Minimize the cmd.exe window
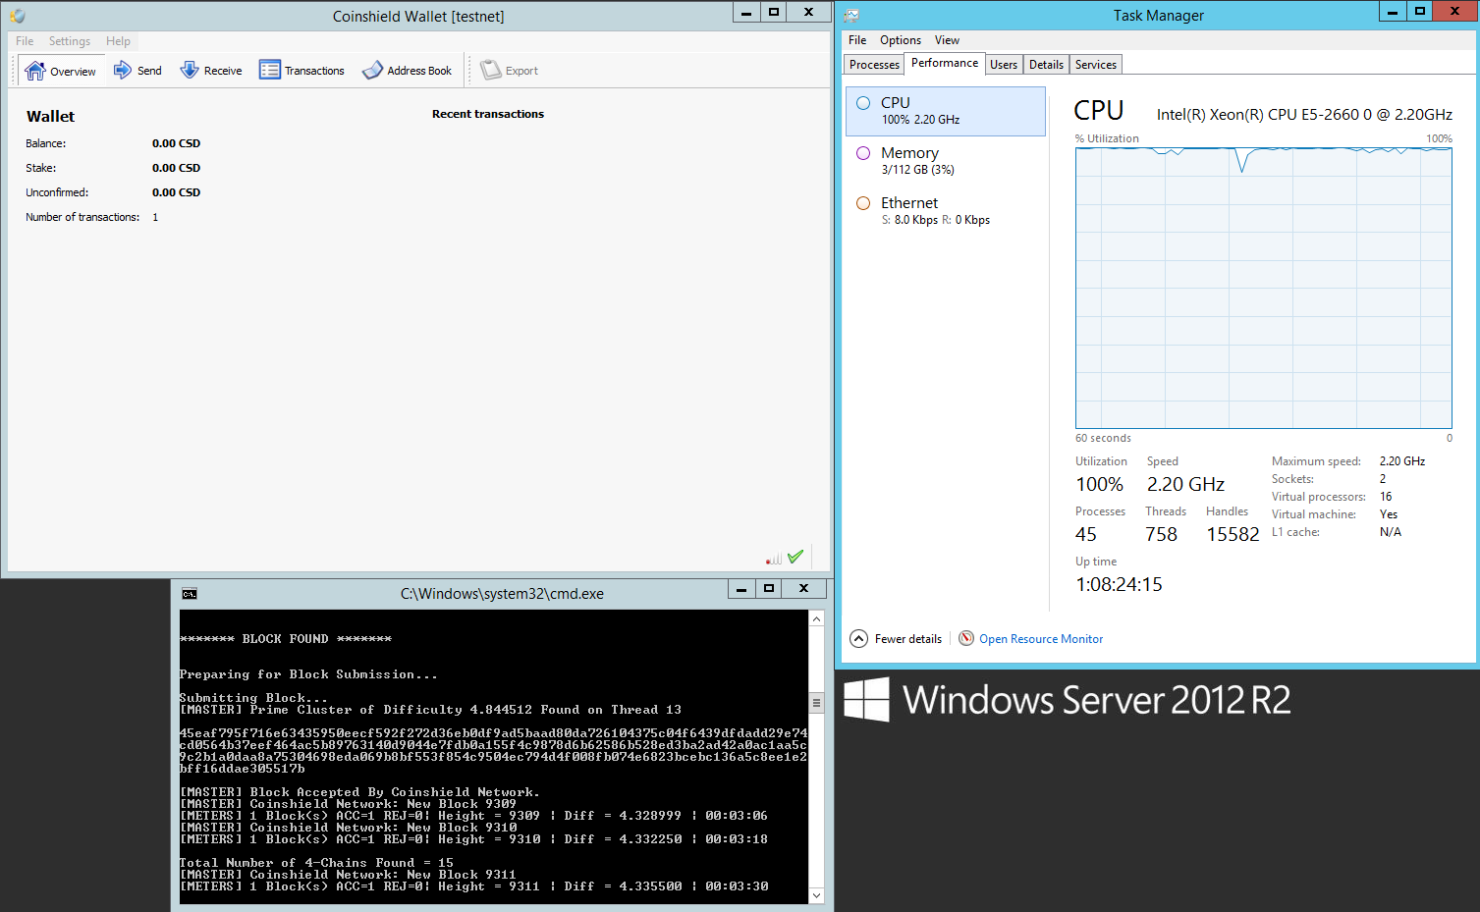This screenshot has height=912, width=1480. click(741, 588)
